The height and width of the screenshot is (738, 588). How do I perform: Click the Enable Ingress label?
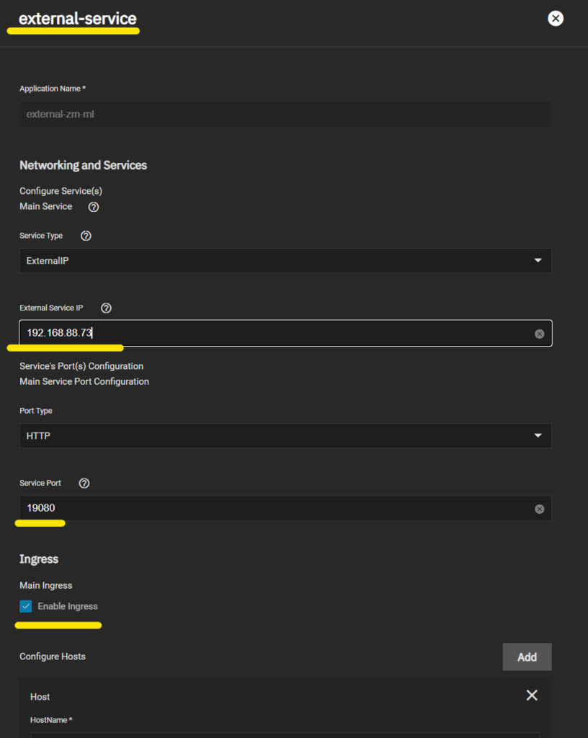click(x=68, y=606)
